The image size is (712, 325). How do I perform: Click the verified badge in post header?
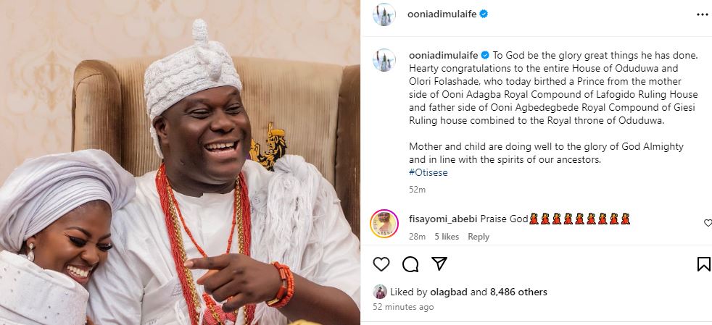click(483, 14)
